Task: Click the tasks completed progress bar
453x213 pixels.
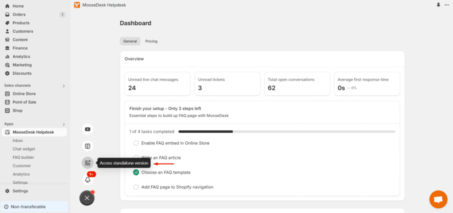Action: [287, 132]
